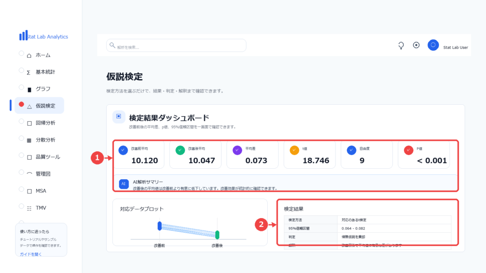Viewport: 486px width, 273px height.
Task: Click the home icon next to ホーム
Action: coord(29,56)
